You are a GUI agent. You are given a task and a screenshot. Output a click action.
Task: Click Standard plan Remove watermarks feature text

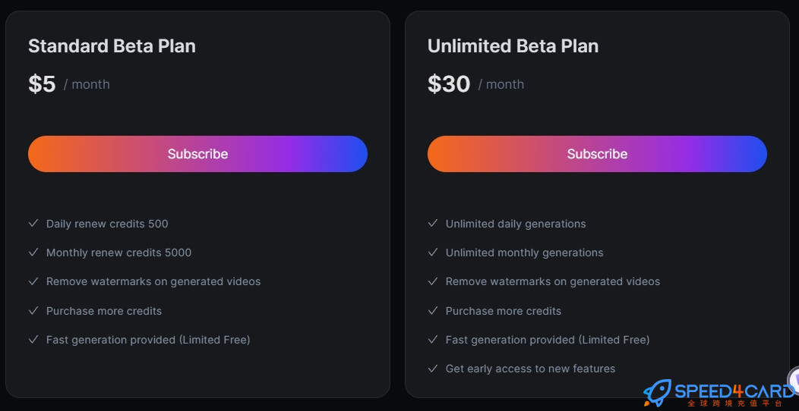[x=153, y=281]
